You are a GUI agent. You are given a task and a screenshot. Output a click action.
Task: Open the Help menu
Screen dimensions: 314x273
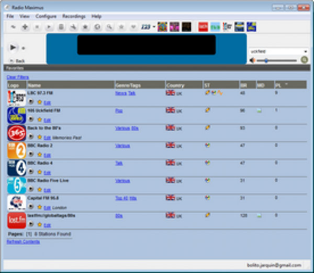[96, 16]
